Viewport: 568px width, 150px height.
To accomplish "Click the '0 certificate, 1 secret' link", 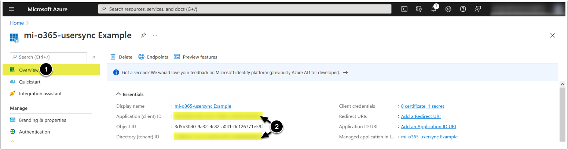I will pos(422,106).
